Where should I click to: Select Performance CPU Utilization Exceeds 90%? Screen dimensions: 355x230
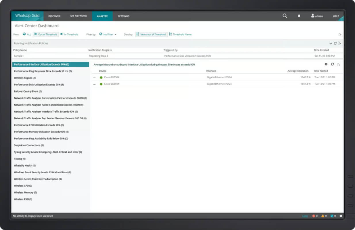(39, 125)
